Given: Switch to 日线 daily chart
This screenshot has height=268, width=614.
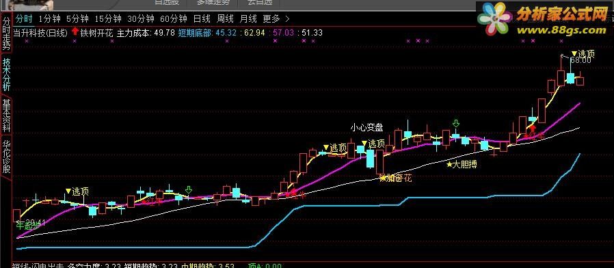Looking at the screenshot, I should point(202,18).
